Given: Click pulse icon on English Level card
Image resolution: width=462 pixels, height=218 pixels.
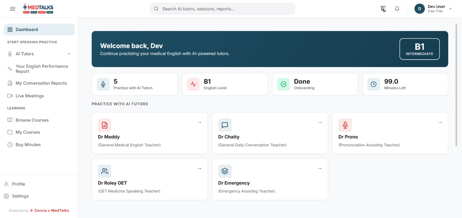Looking at the screenshot, I should pyautogui.click(x=193, y=84).
